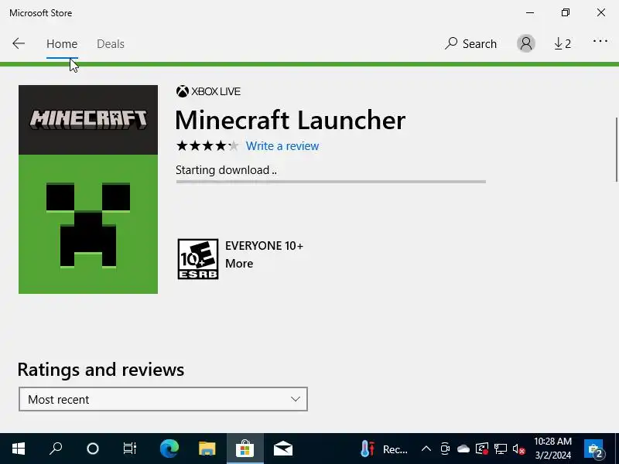Click the Microsoft Store taskbar icon
This screenshot has height=464, width=619.
point(245,449)
